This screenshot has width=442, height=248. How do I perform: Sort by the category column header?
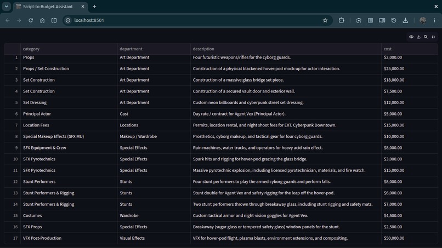coord(69,49)
